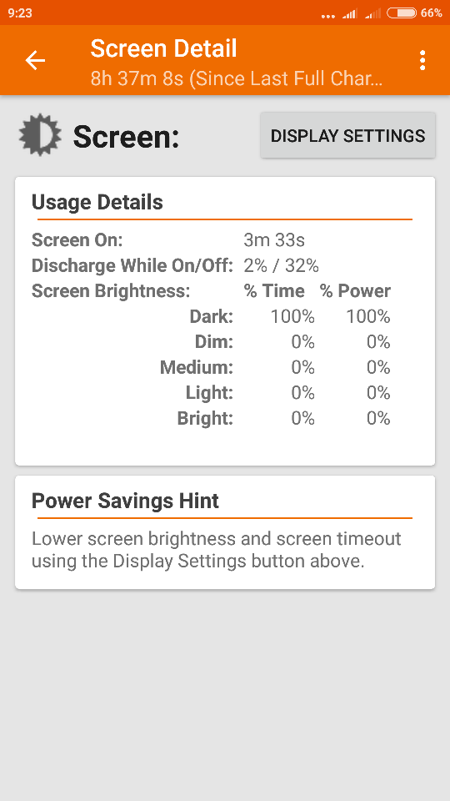Tap the three-dots status bar indicator
The height and width of the screenshot is (801, 450).
click(x=328, y=16)
